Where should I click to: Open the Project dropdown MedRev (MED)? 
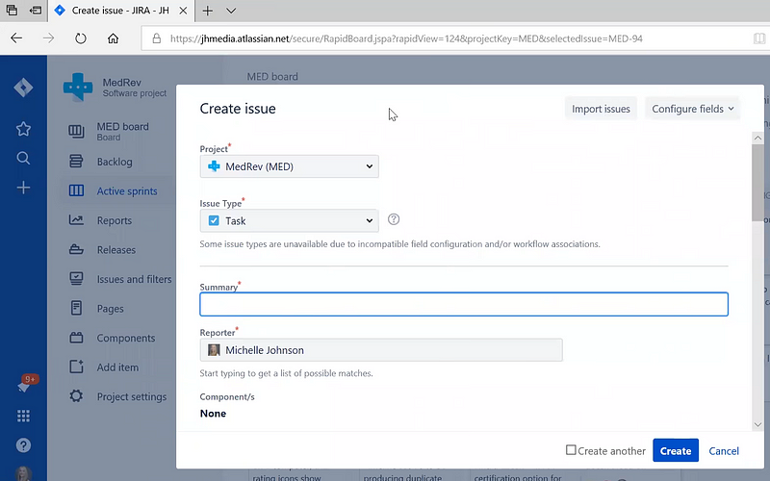click(290, 166)
